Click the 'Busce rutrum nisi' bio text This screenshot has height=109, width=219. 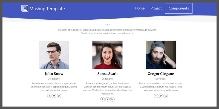click(x=161, y=87)
